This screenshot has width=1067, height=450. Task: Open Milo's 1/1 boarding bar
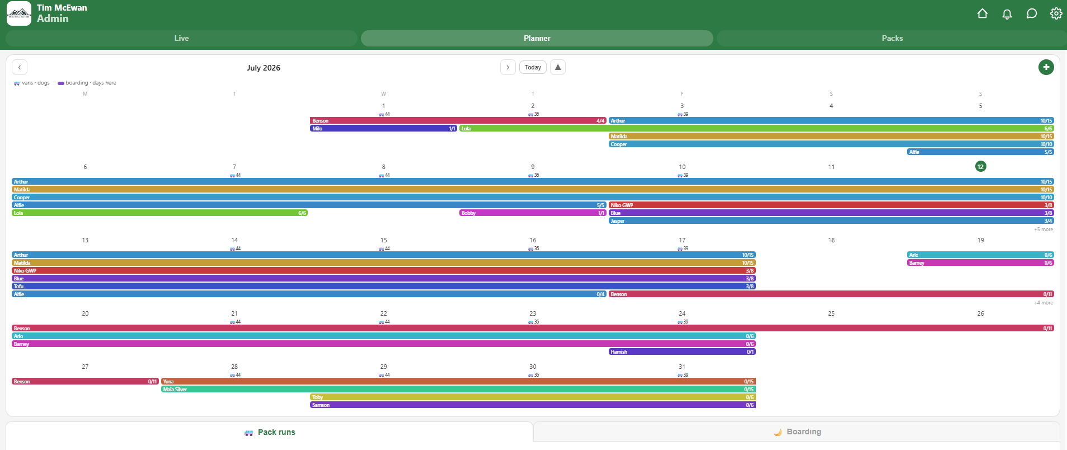[383, 129]
